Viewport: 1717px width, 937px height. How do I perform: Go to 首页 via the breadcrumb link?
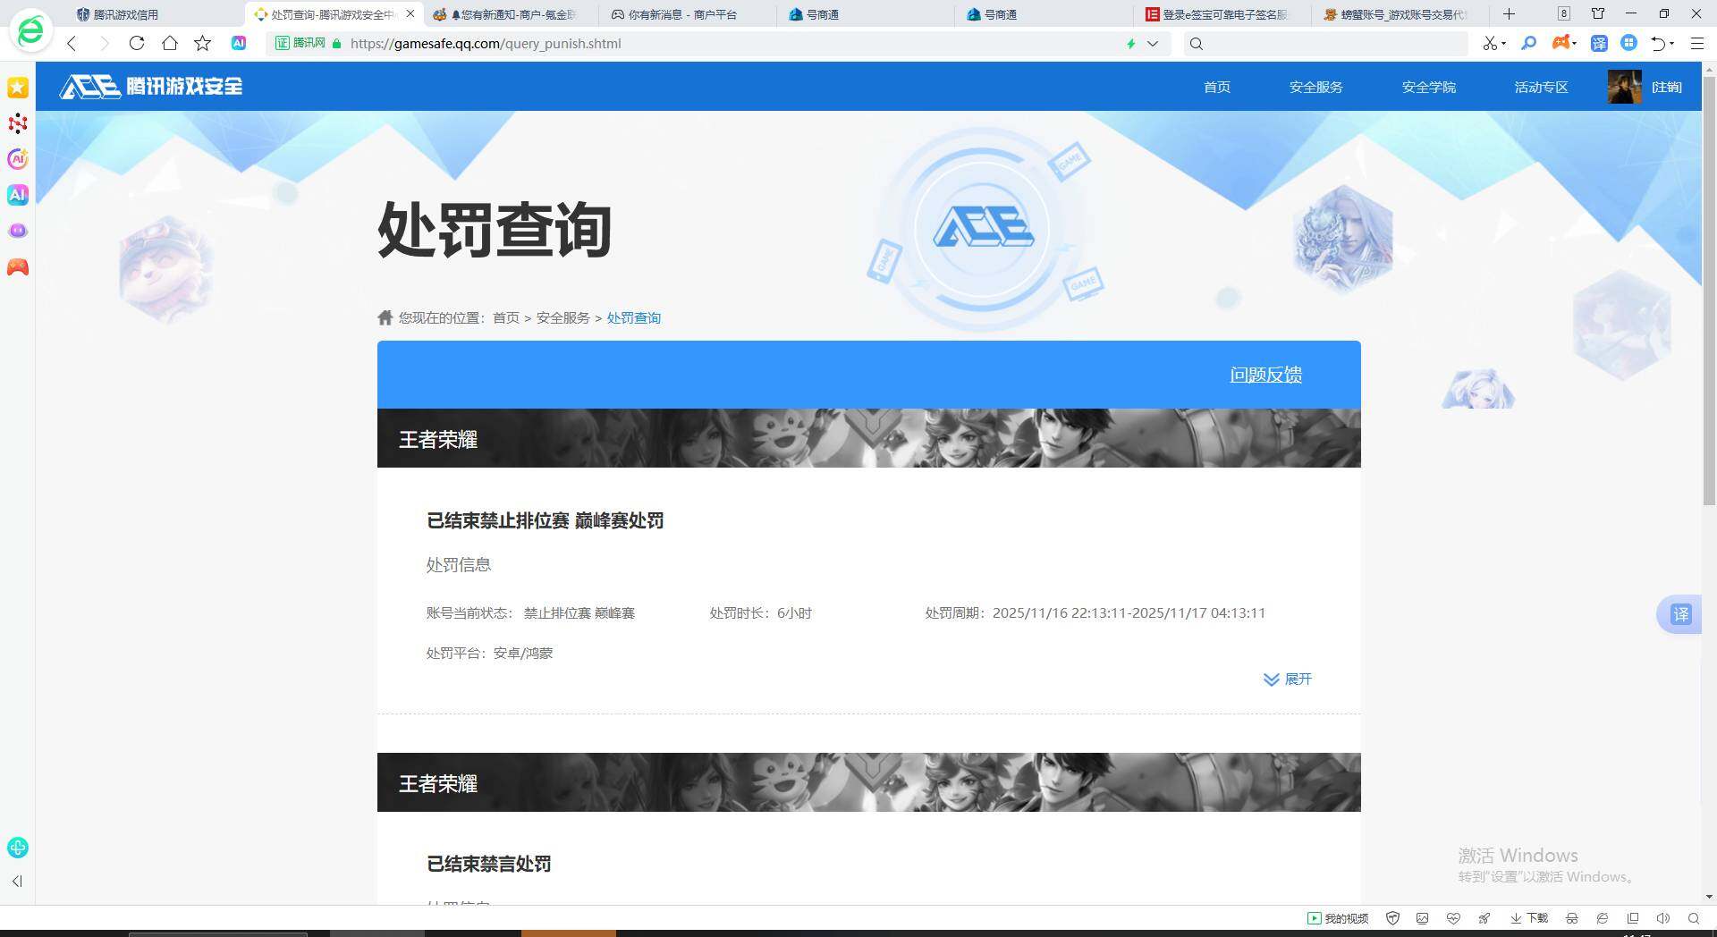[505, 317]
